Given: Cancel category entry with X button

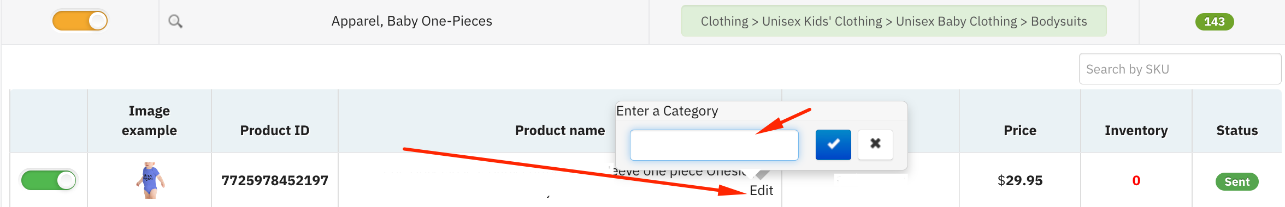Looking at the screenshot, I should [875, 144].
